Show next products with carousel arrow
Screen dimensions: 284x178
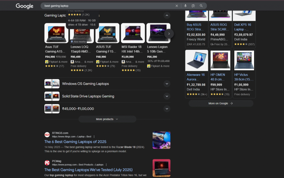[169, 33]
